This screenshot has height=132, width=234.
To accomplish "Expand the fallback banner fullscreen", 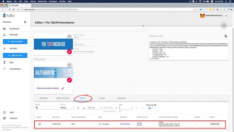I will pyautogui.click(x=69, y=65).
